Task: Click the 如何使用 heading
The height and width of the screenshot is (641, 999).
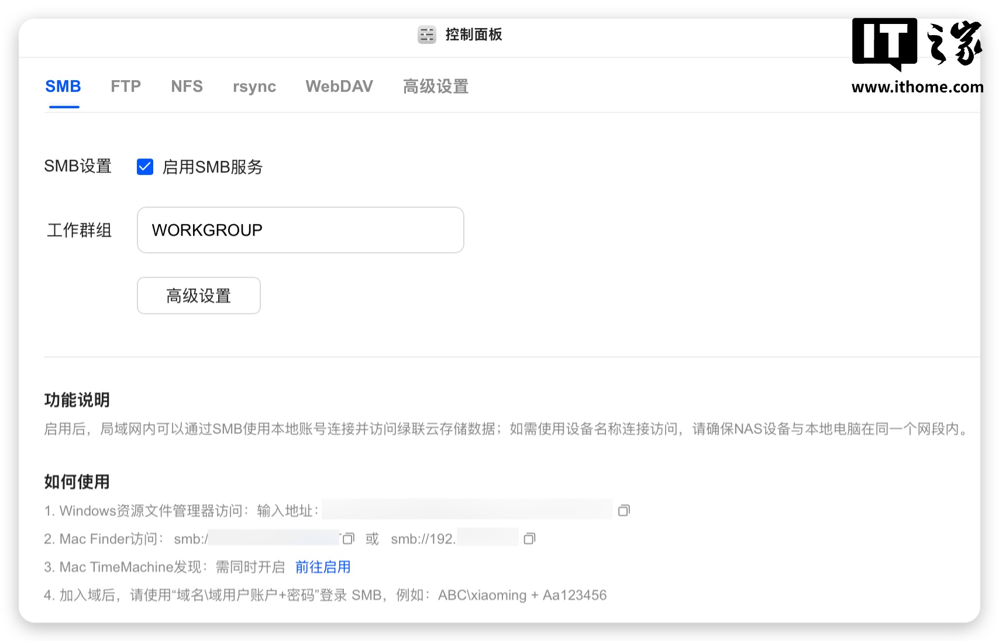Action: point(77,482)
